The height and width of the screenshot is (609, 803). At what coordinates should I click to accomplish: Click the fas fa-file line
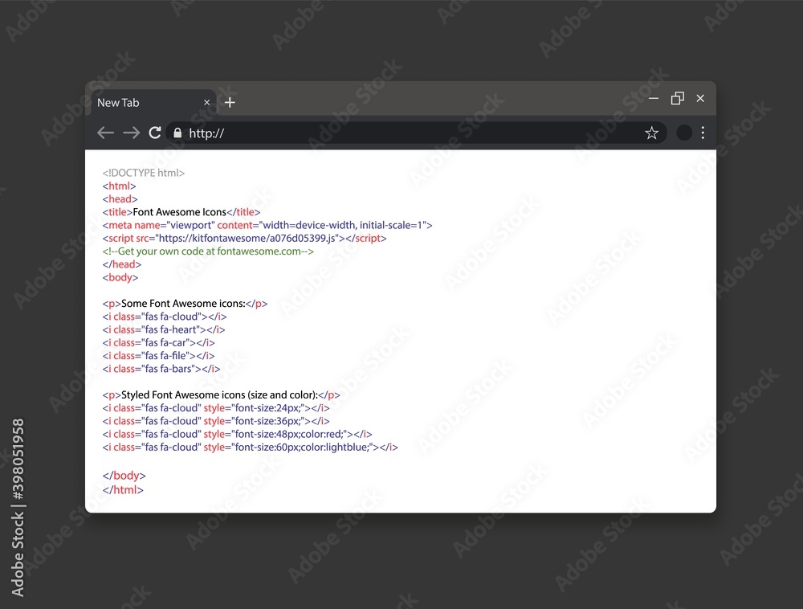[x=159, y=355]
